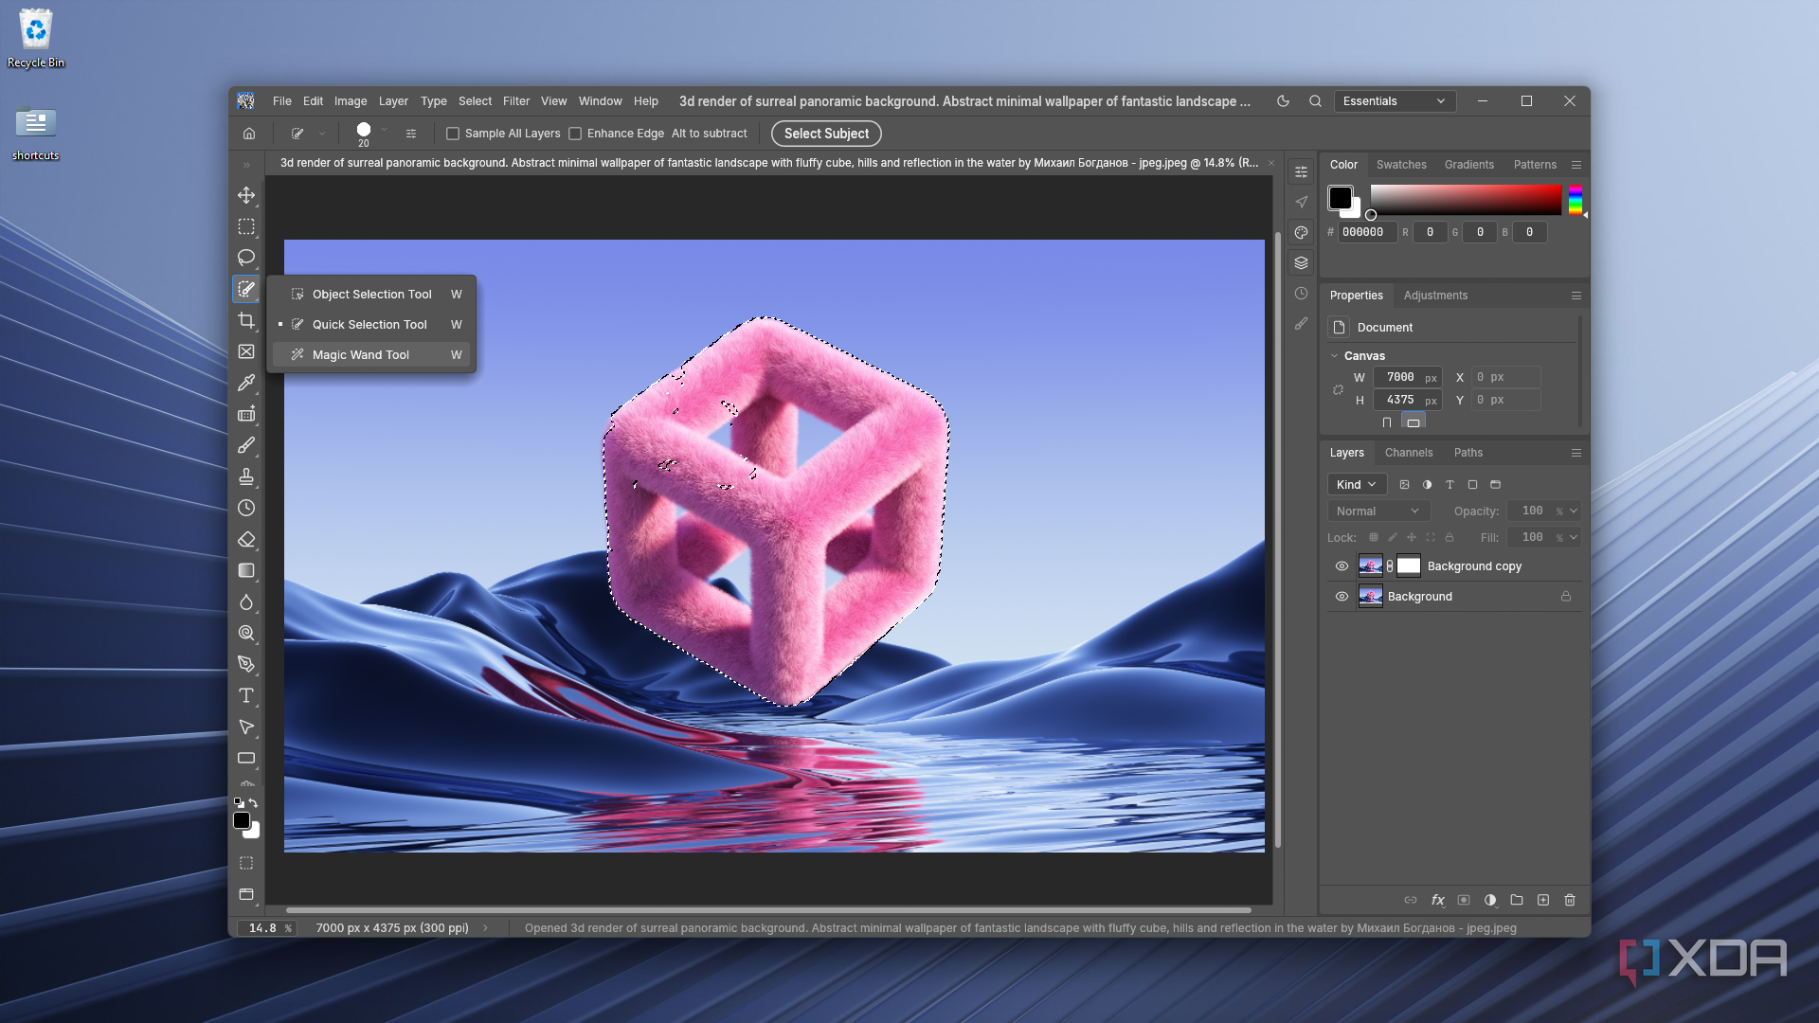Enable Enhance Edge checkbox
The image size is (1819, 1023).
[575, 134]
